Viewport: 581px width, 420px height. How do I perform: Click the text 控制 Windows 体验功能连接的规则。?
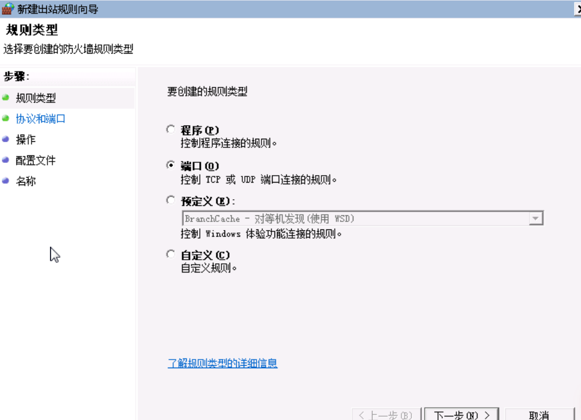261,234
